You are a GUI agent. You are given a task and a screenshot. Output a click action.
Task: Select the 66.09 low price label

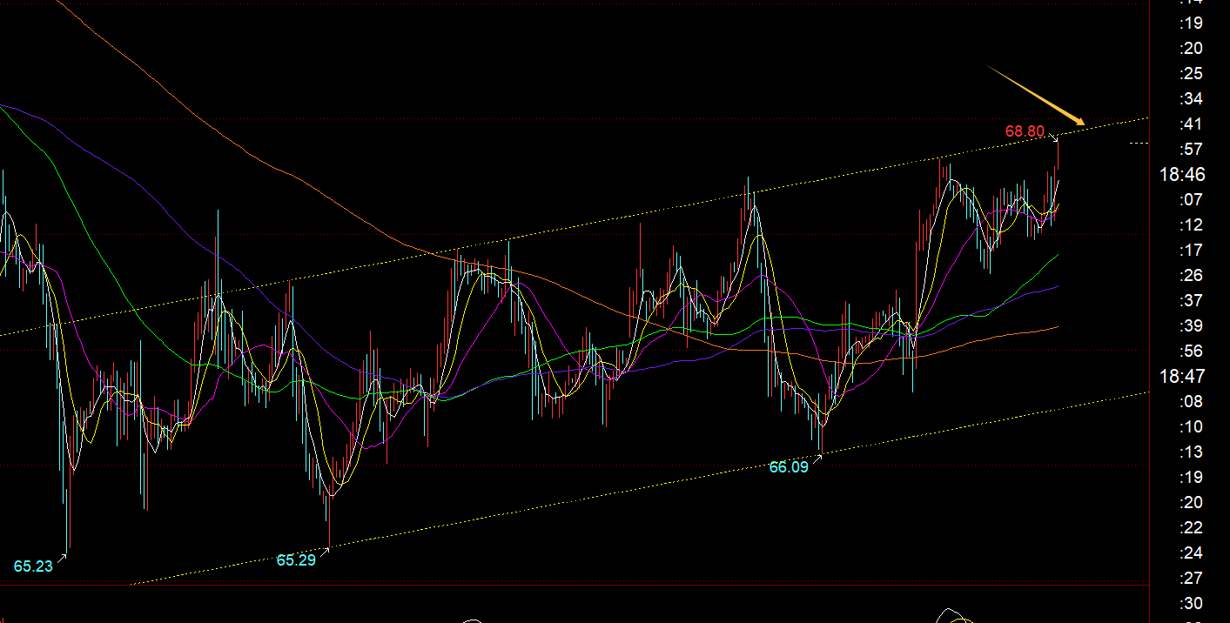(x=788, y=467)
